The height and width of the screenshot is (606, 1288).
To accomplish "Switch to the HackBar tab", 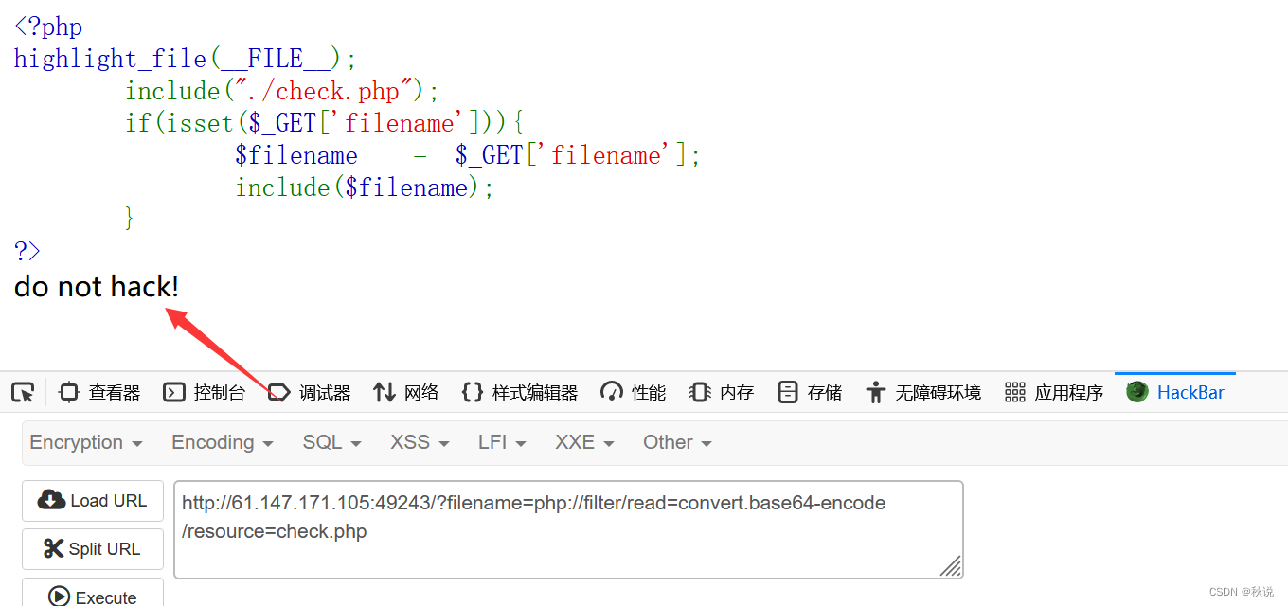I will click(1175, 392).
